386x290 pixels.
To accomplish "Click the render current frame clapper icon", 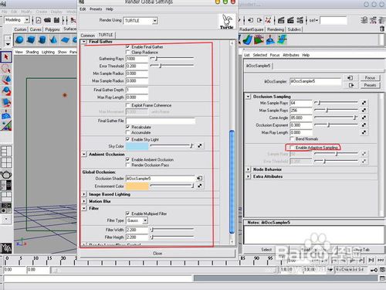I will (x=281, y=20).
